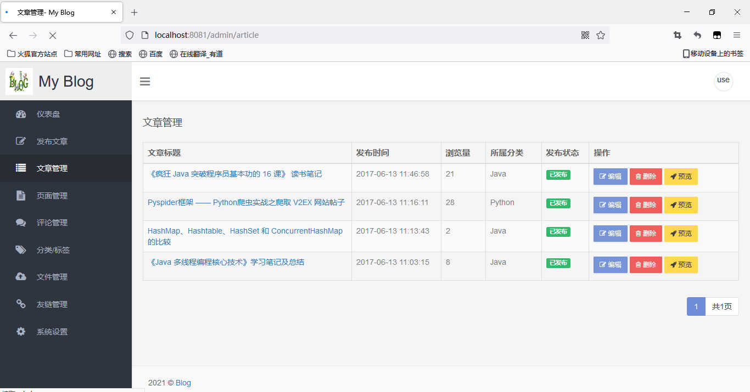Click the file icon beside 页面管理
Image resolution: width=750 pixels, height=392 pixels.
pos(21,196)
